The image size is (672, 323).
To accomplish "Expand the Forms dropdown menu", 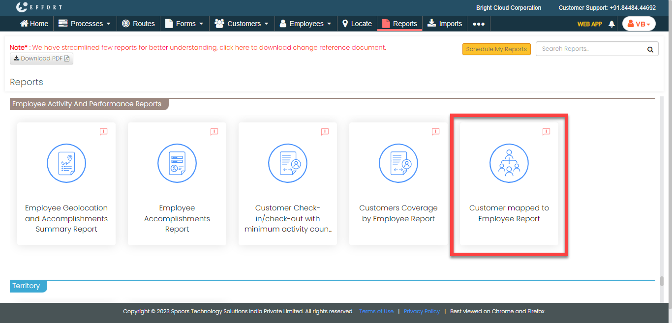I will [184, 24].
